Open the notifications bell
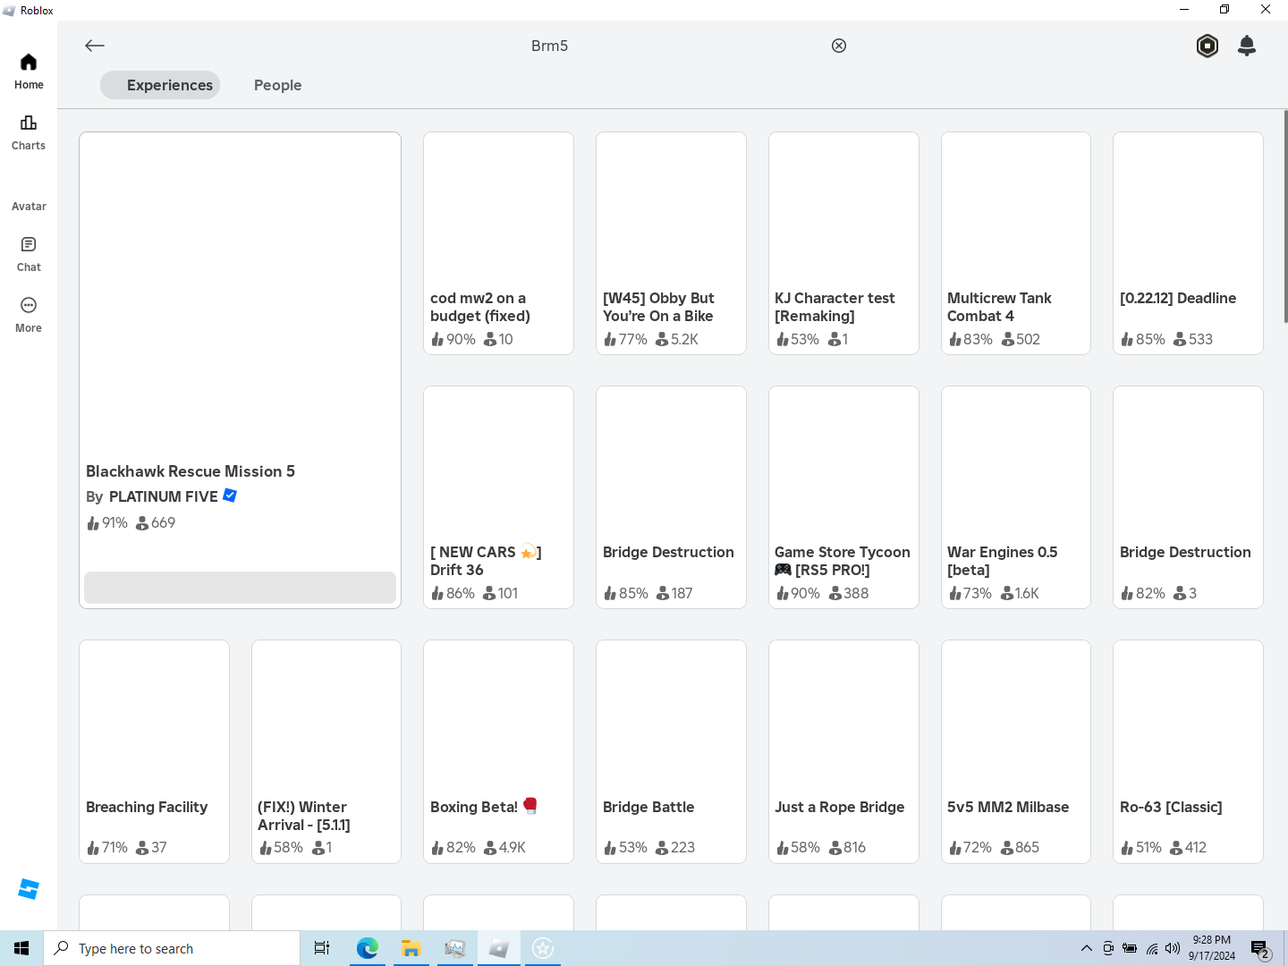The image size is (1288, 966). point(1247,46)
